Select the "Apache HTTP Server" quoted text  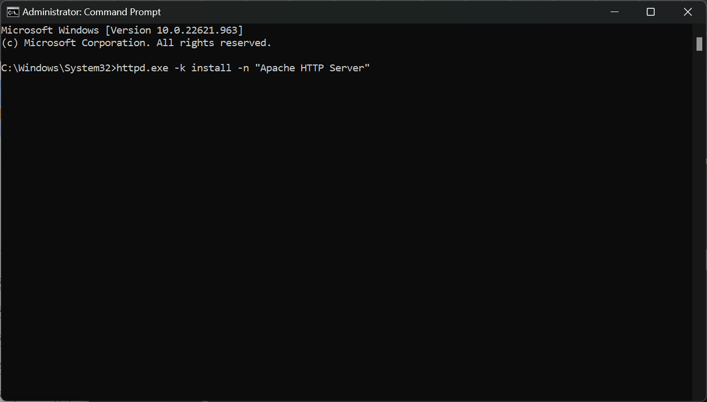click(312, 68)
